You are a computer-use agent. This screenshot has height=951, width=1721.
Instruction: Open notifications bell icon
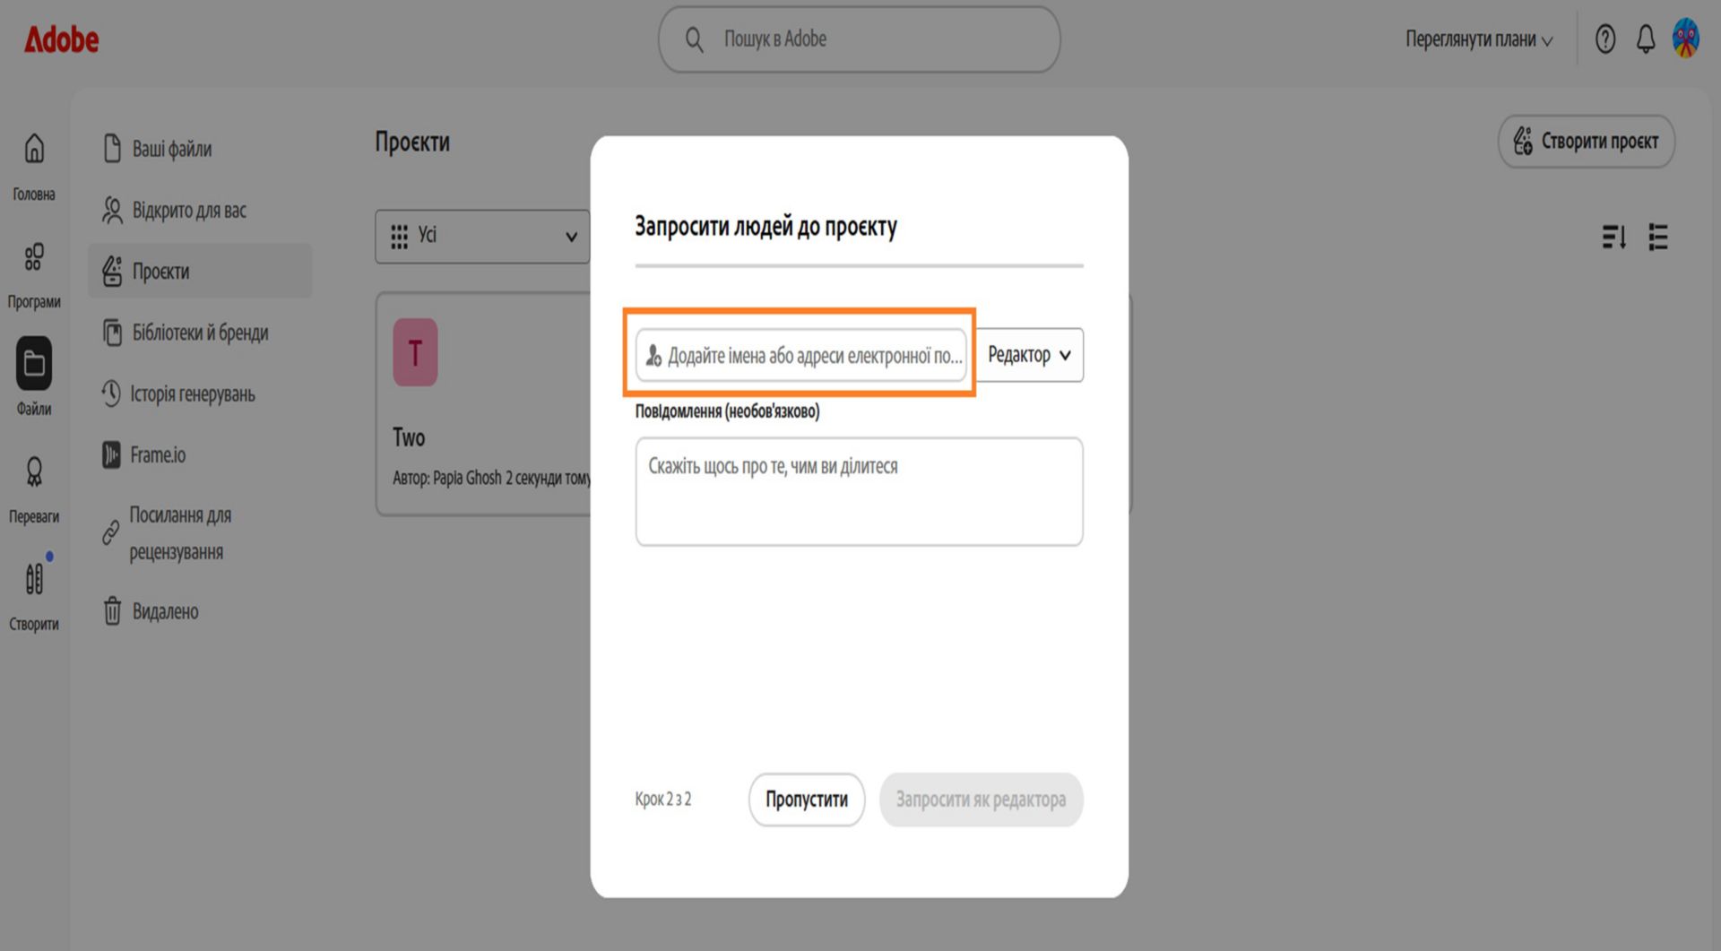coord(1646,39)
